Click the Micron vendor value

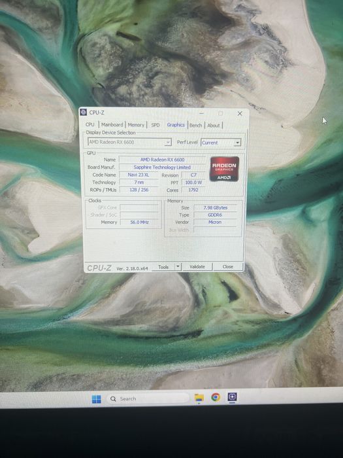click(x=215, y=222)
